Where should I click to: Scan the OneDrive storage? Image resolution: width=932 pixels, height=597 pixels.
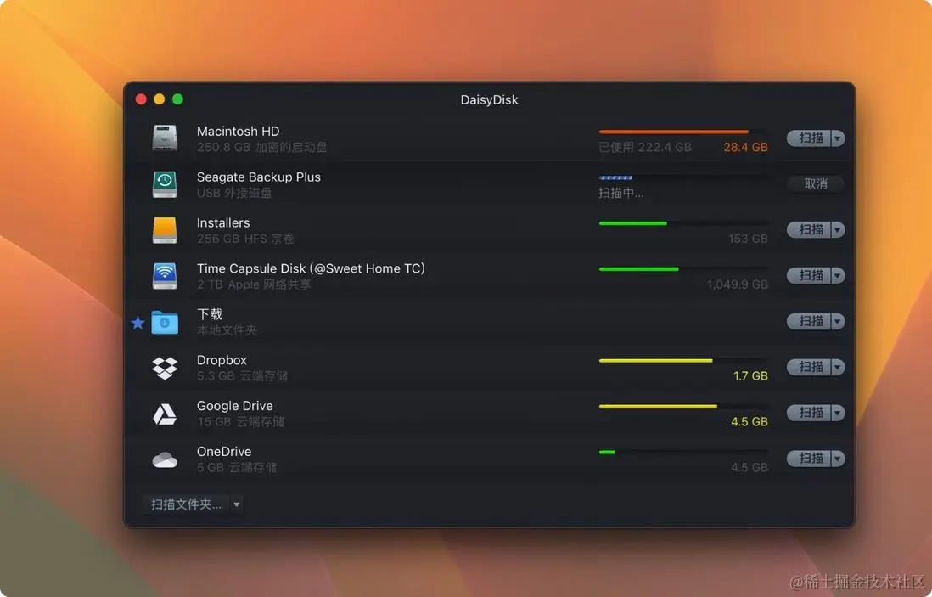point(809,459)
